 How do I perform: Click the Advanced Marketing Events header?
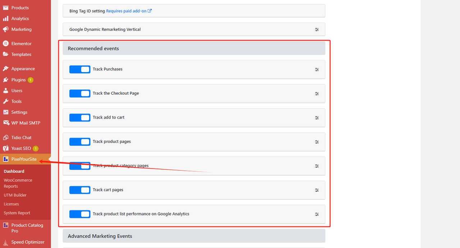(194, 236)
